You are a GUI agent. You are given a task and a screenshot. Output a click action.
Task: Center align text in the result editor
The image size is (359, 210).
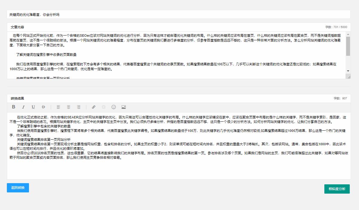[68, 107]
